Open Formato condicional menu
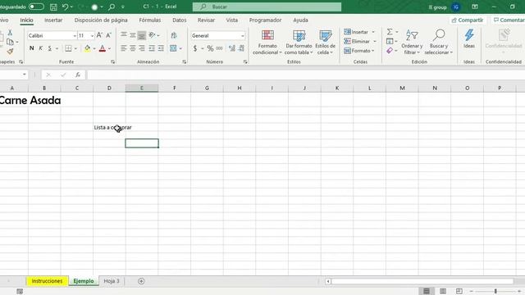This screenshot has width=525, height=295. [x=267, y=42]
